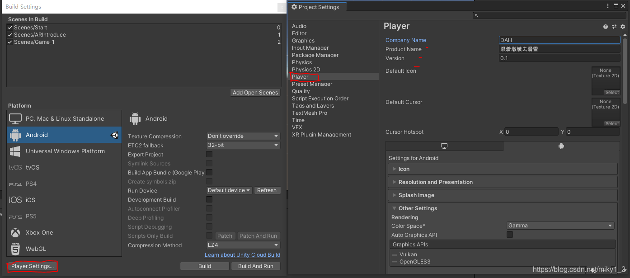This screenshot has height=278, width=630.
Task: Switch to Android robot settings tab
Action: click(561, 146)
